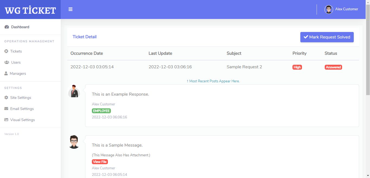Screen dimensions: 370x178
Task: Click the Users group icon
Action: (x=7, y=62)
